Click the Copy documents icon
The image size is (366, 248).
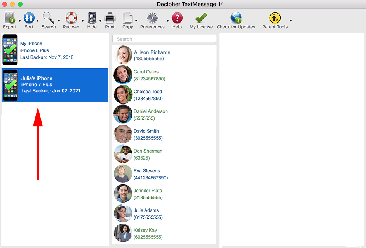pyautogui.click(x=128, y=18)
